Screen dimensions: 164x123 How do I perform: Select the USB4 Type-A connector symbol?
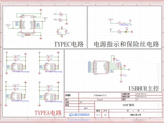[x=16, y=97]
